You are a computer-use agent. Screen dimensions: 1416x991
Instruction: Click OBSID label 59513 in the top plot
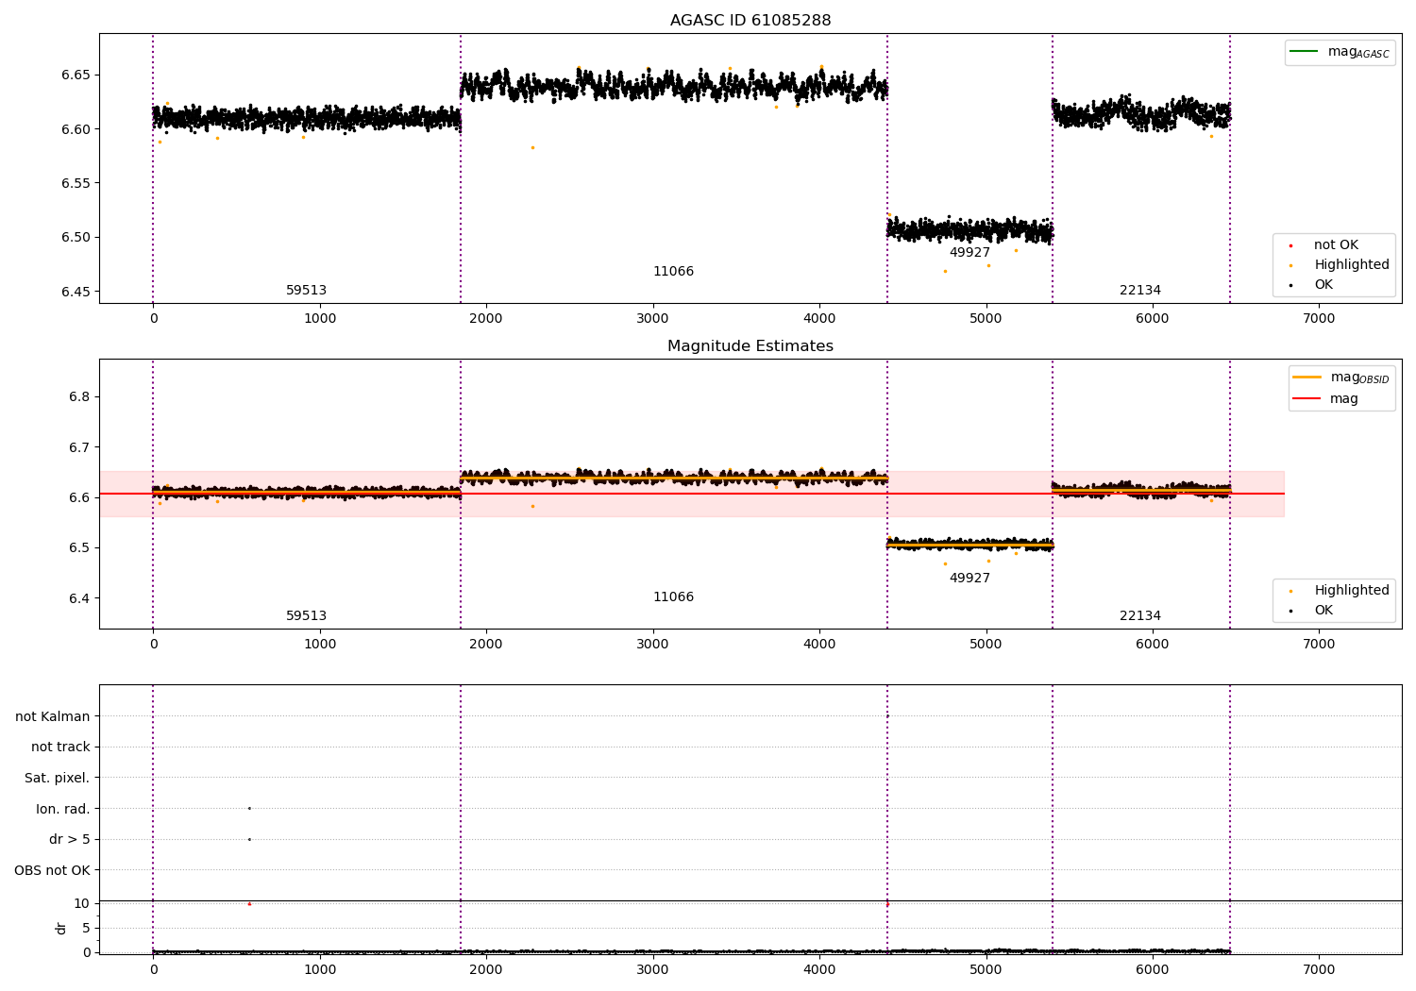[306, 291]
